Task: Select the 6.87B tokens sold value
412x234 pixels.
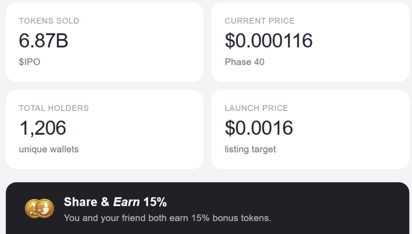Action: tap(43, 41)
